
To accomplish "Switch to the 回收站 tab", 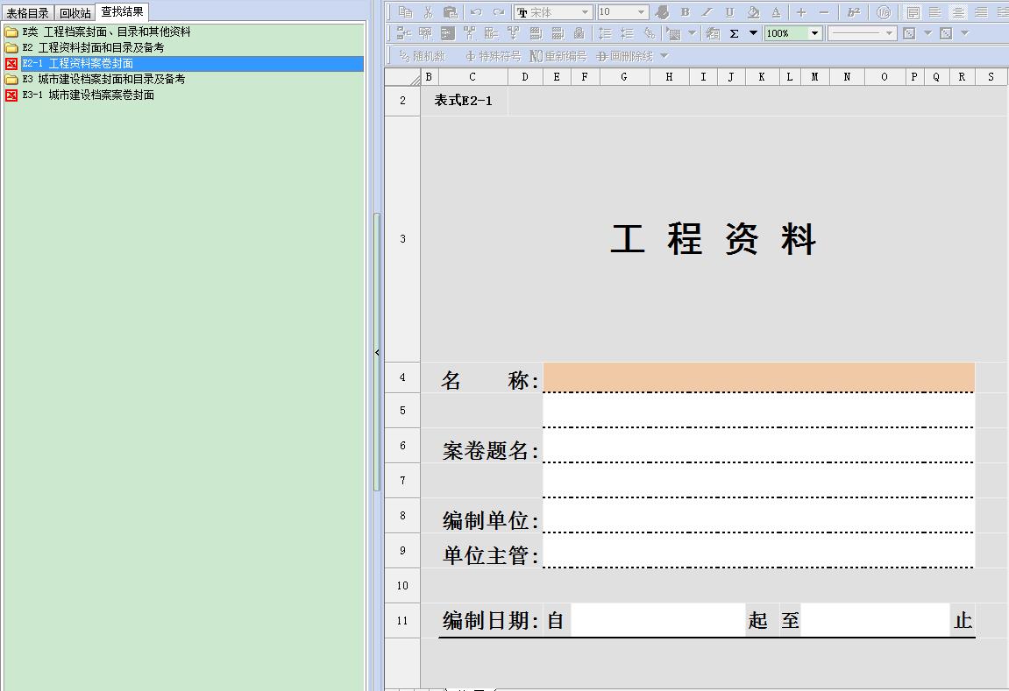I will 75,13.
